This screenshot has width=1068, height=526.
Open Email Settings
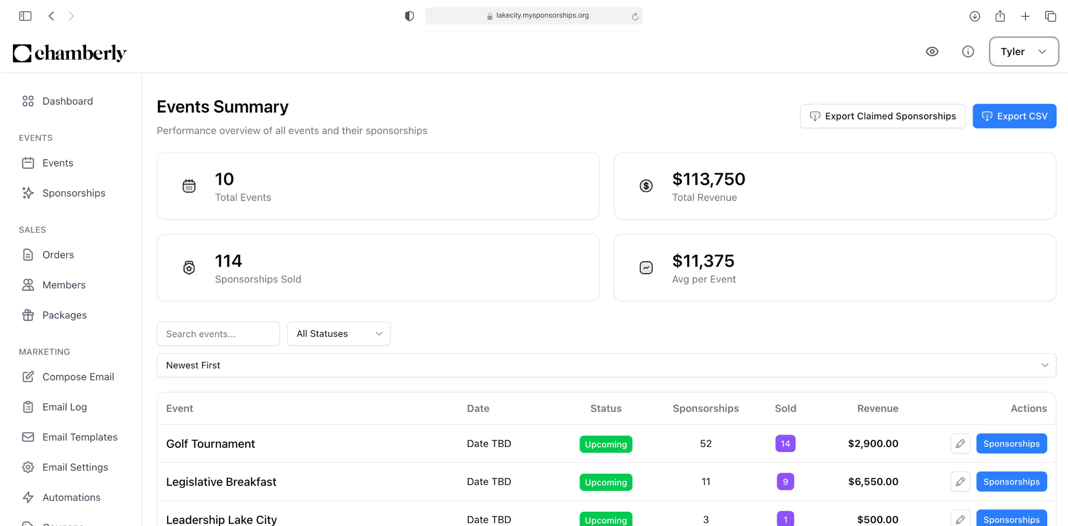coord(75,467)
